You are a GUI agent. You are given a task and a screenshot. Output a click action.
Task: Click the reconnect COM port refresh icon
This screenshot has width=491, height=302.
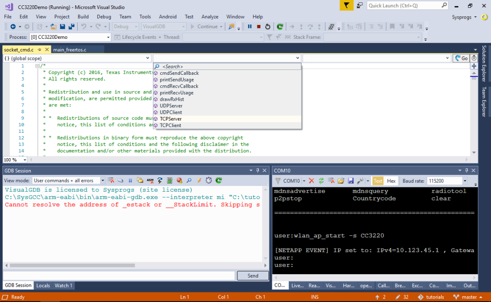(x=321, y=181)
